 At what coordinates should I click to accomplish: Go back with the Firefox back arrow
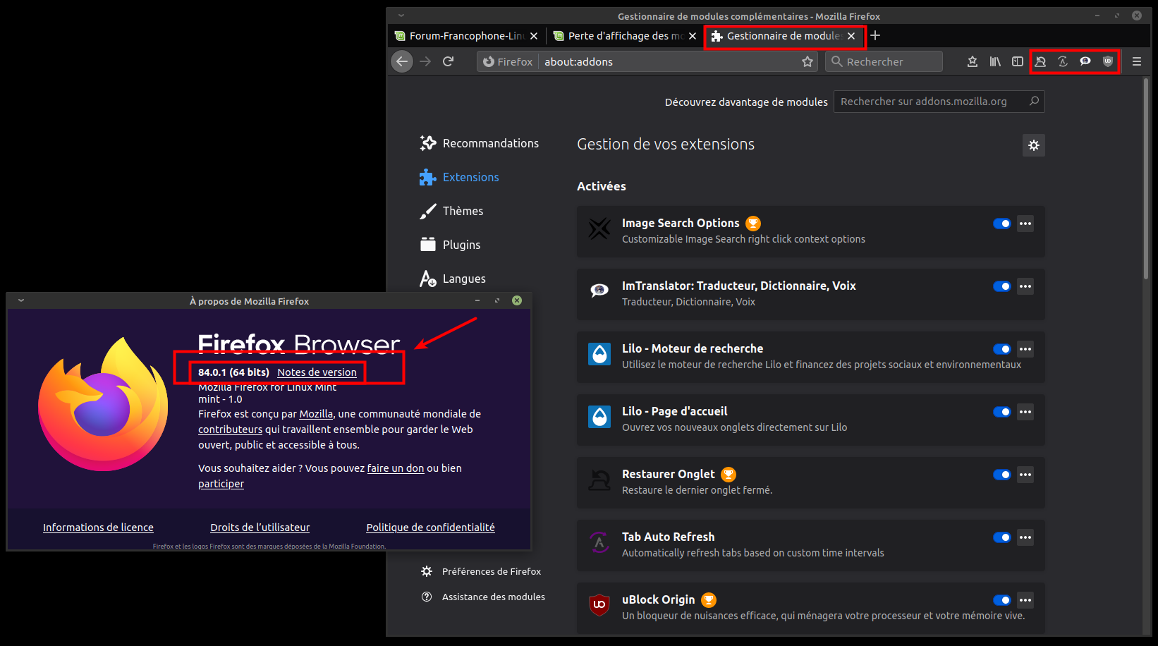pos(402,61)
